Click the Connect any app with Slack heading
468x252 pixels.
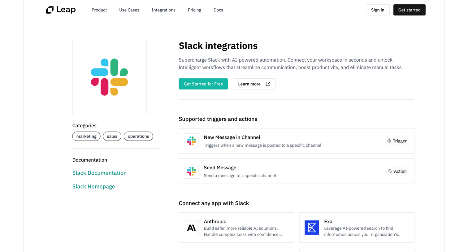(x=214, y=203)
